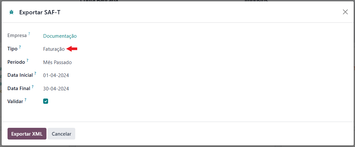The width and height of the screenshot is (355, 147).
Task: Click the Validar field label
Action: (x=15, y=101)
